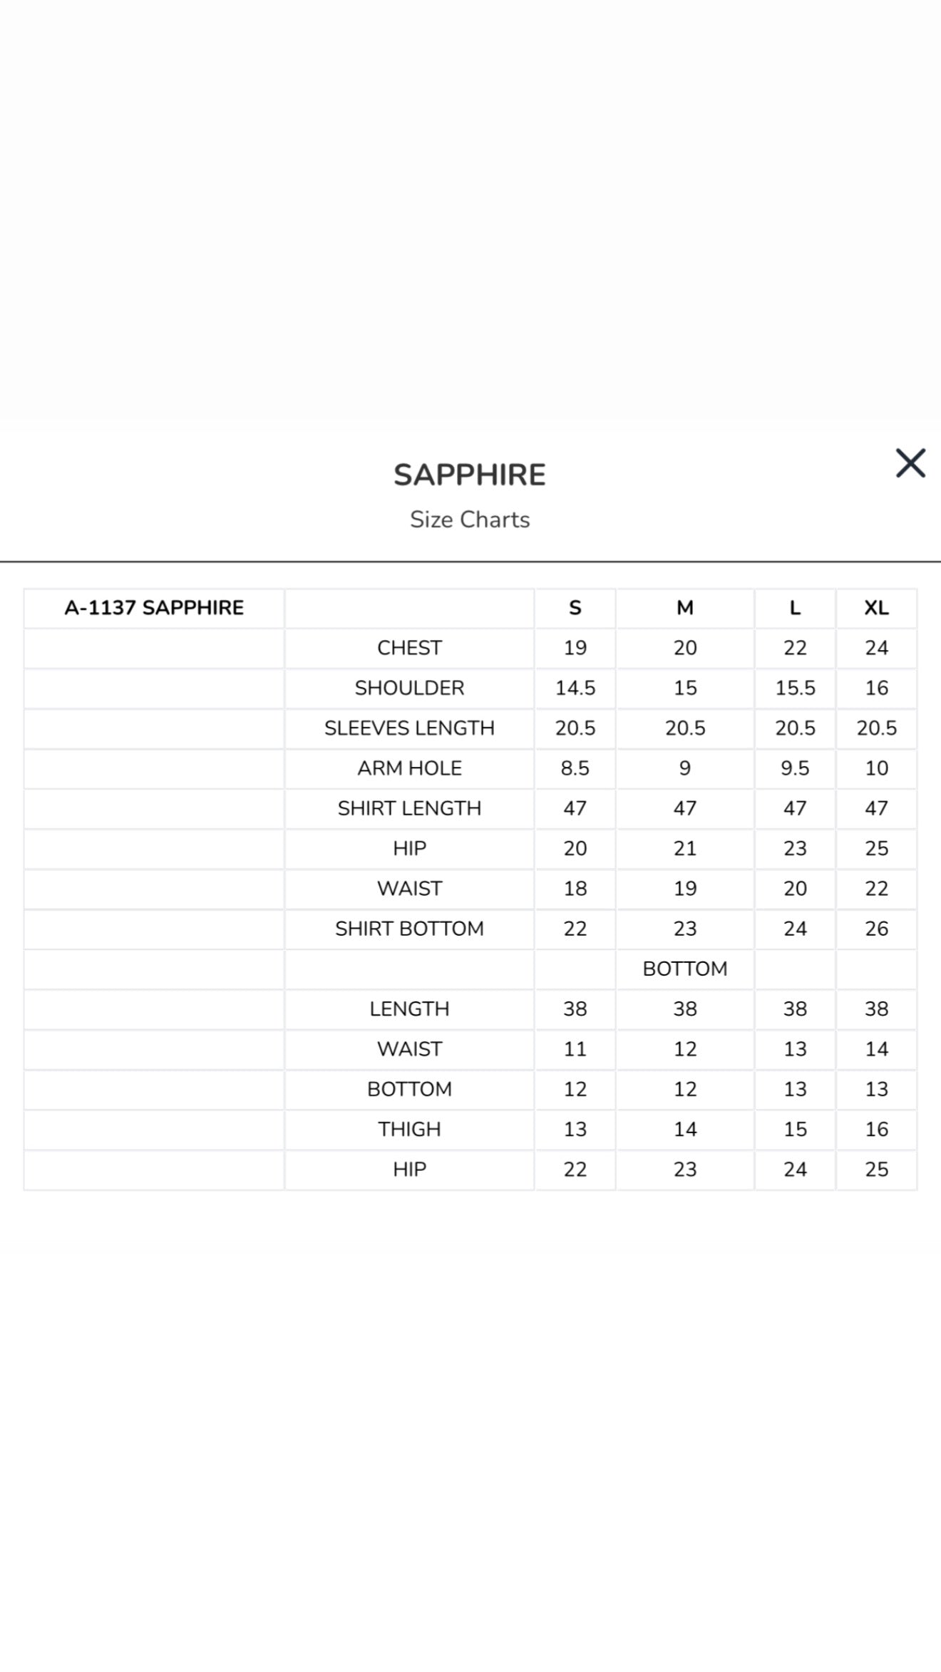Select the Size Charts heading
This screenshot has height=1672, width=941.
[x=469, y=520]
